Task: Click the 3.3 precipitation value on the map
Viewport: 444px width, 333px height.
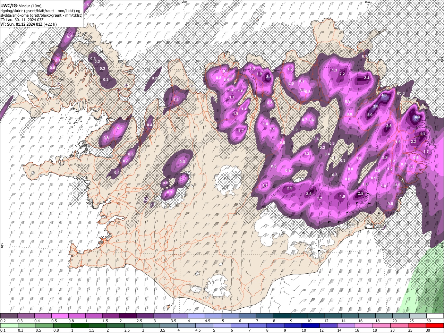Action: (x=269, y=77)
